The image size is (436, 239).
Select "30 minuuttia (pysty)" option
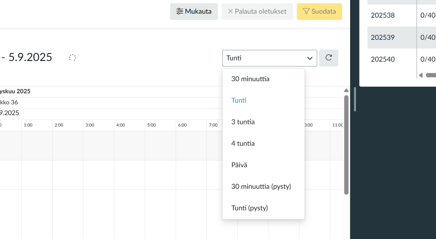(x=261, y=186)
